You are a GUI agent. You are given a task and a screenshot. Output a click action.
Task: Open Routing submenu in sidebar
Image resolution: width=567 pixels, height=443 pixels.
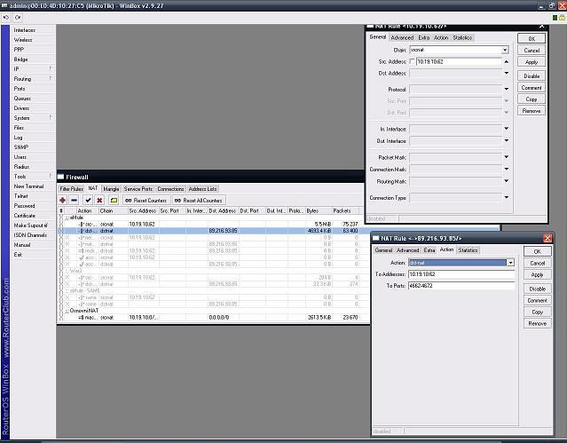coord(33,79)
